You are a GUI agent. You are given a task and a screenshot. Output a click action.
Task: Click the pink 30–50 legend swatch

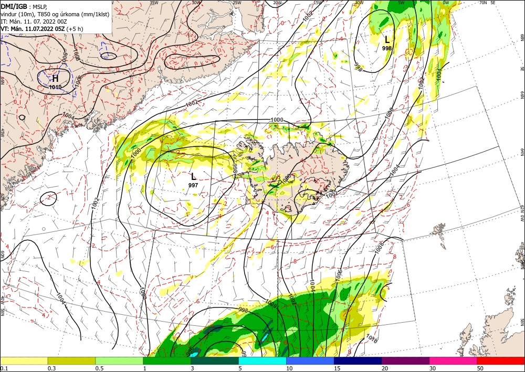pos(454,360)
